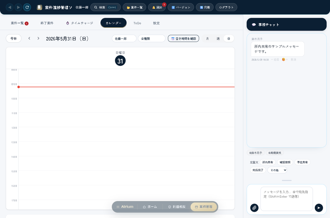Go to next day with right chevron
Screen dimensions: 330x218
[38, 38]
